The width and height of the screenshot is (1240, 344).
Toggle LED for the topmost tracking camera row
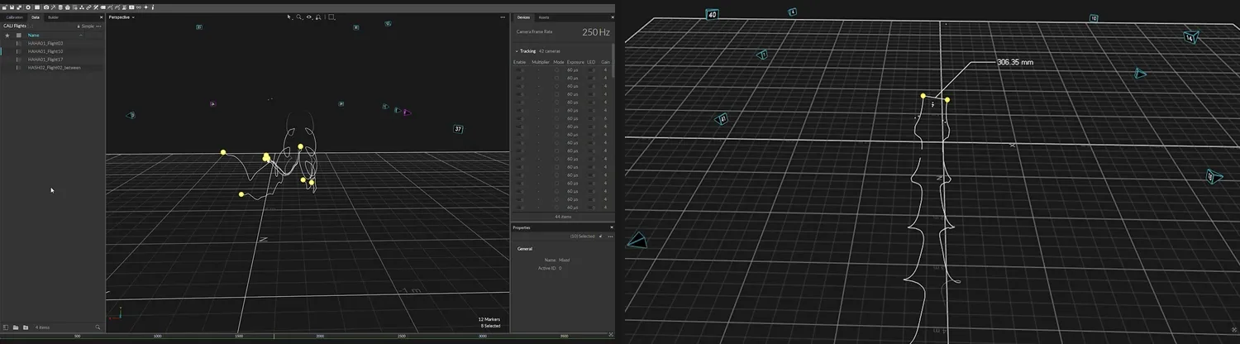coord(592,70)
